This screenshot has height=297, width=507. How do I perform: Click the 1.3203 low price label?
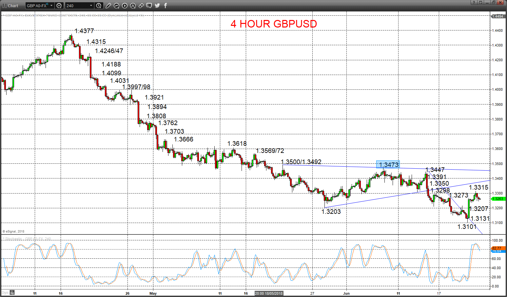click(x=331, y=212)
